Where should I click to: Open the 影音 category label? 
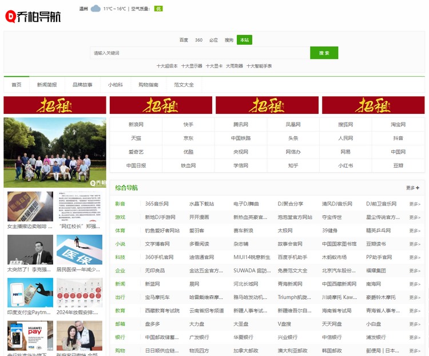tap(120, 204)
